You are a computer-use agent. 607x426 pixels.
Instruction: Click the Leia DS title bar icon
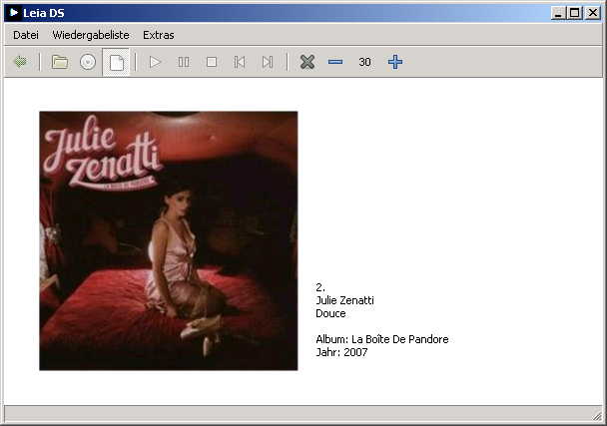pyautogui.click(x=14, y=12)
